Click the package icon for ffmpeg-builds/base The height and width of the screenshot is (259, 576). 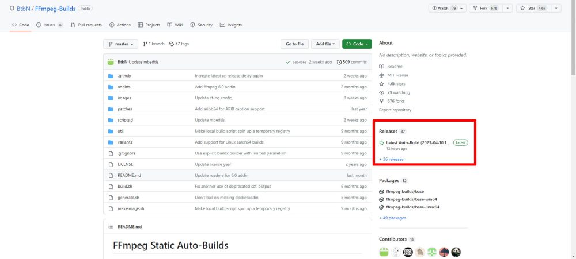click(382, 191)
